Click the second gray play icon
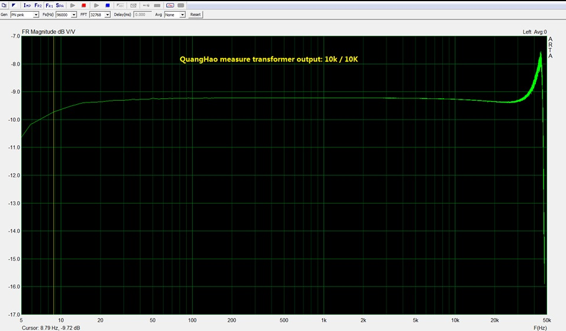566x331 pixels. point(97,5)
